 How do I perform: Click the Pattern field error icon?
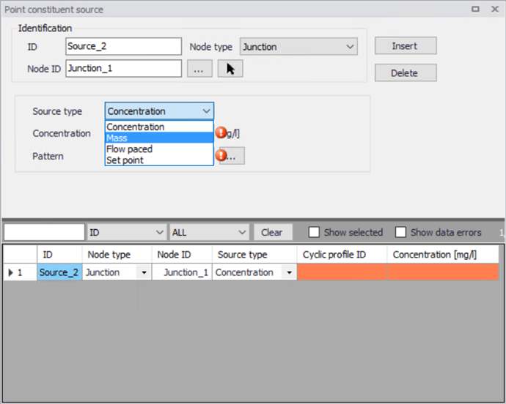click(221, 156)
